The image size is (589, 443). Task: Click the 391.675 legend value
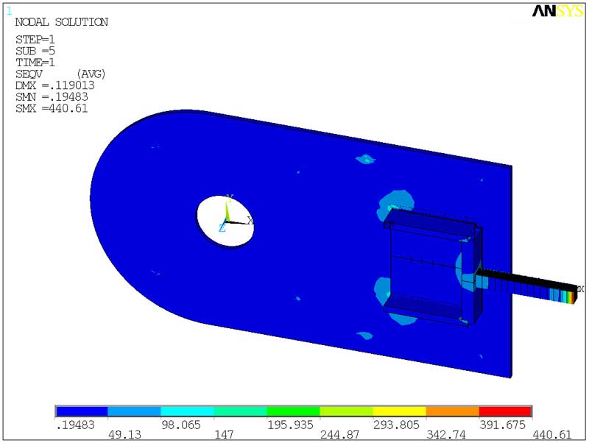[x=502, y=425]
